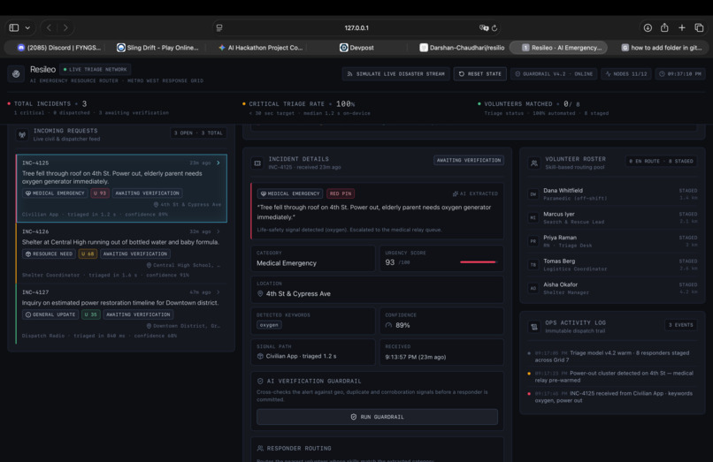
Task: Click Awaiting Verification badge in Incident Details
Action: 468,161
